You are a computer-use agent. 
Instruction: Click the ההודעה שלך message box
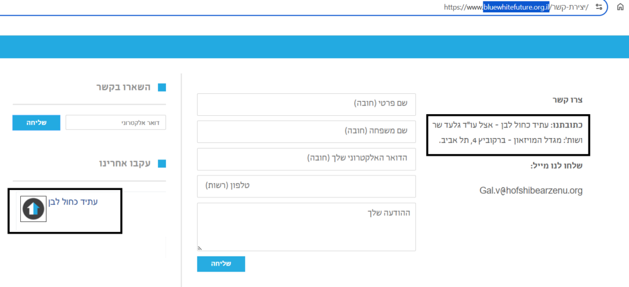(x=307, y=227)
